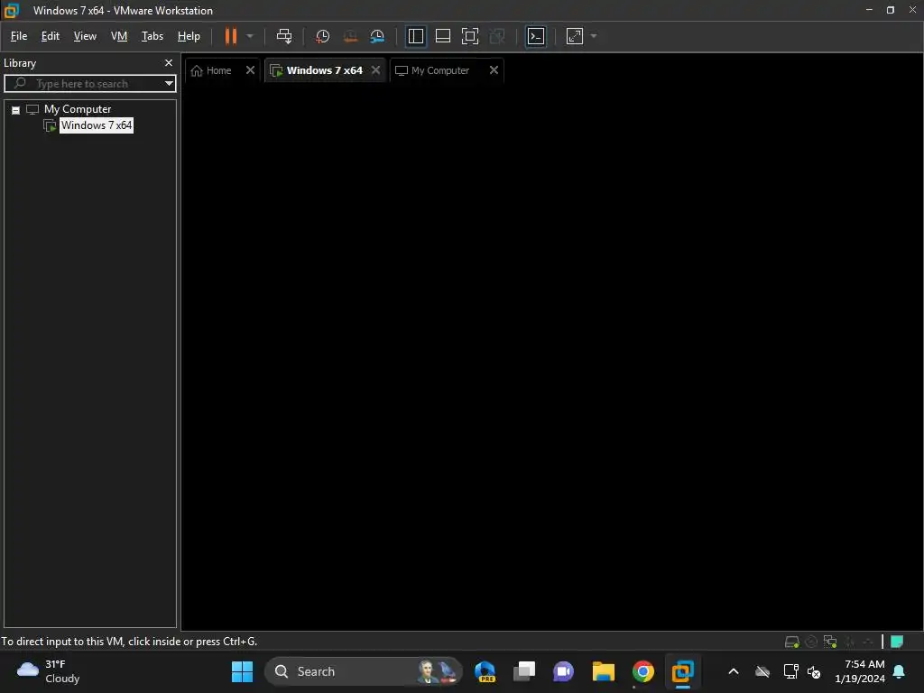The image size is (924, 693).
Task: Click the taskbar Search box
Action: [364, 671]
